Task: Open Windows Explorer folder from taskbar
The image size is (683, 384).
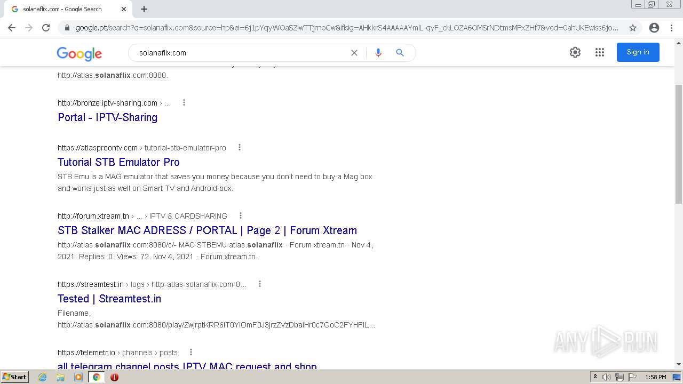Action: pos(60,377)
